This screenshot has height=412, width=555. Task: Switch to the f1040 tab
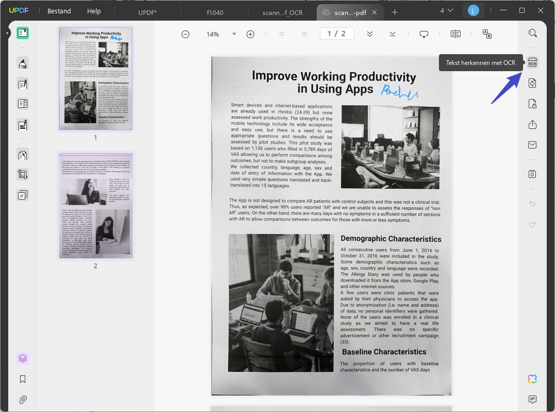[x=215, y=12]
